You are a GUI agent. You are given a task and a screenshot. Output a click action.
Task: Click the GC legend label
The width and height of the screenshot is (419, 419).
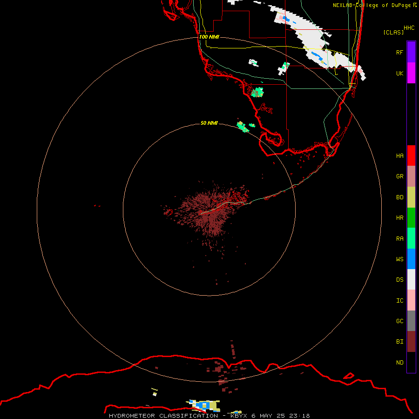coord(399,321)
